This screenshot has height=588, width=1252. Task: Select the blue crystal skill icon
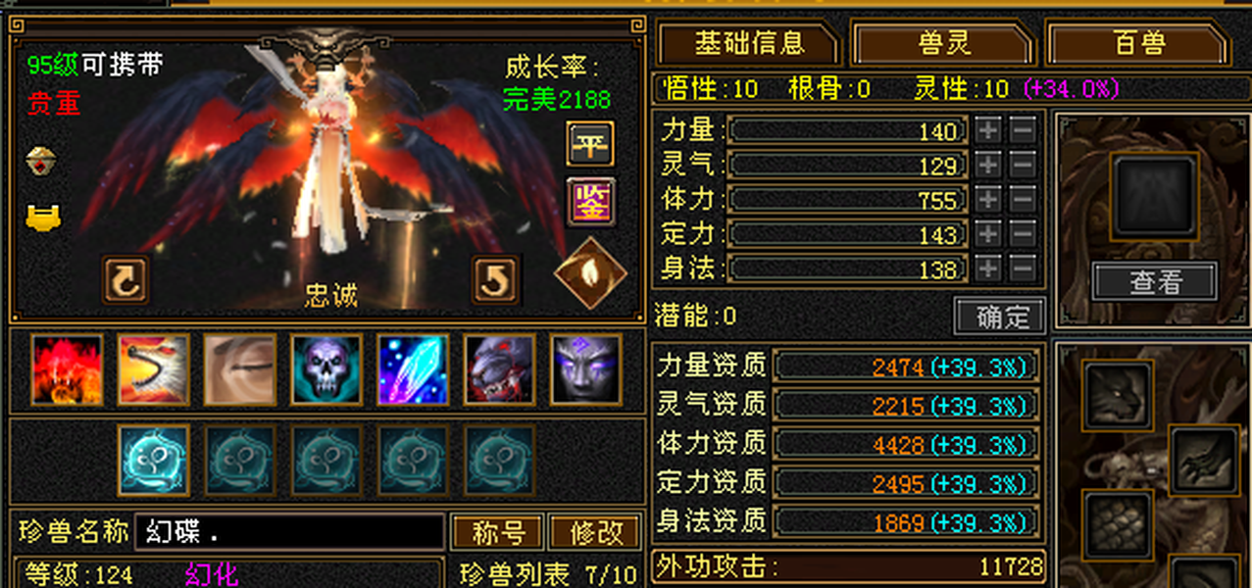pos(413,369)
